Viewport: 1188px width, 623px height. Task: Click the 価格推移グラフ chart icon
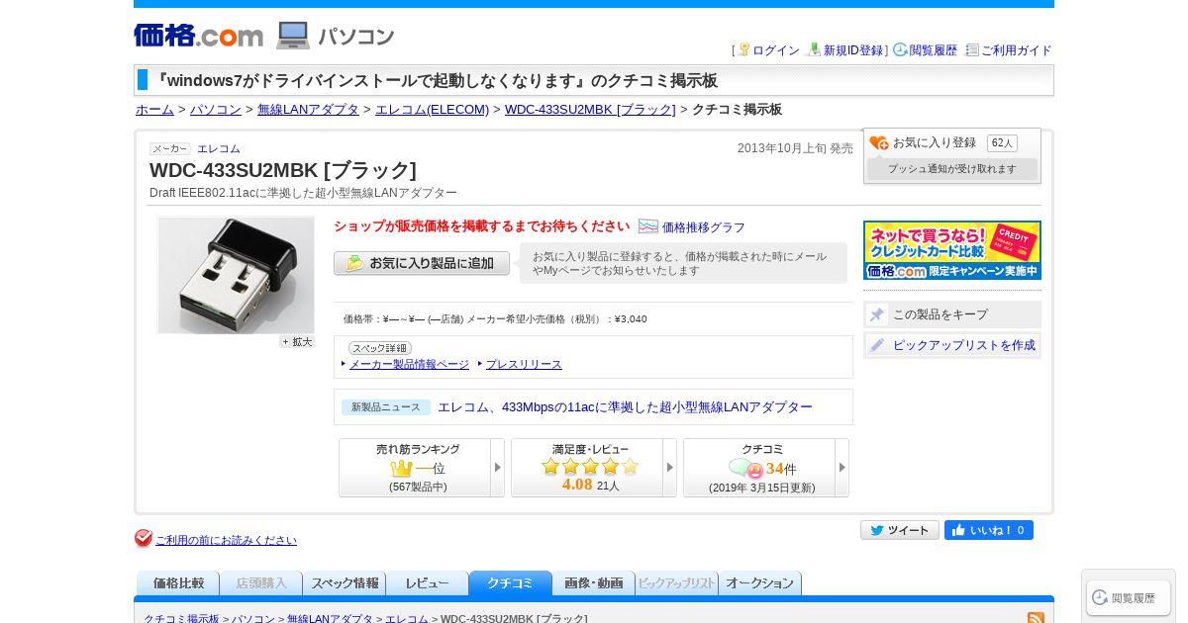click(648, 226)
